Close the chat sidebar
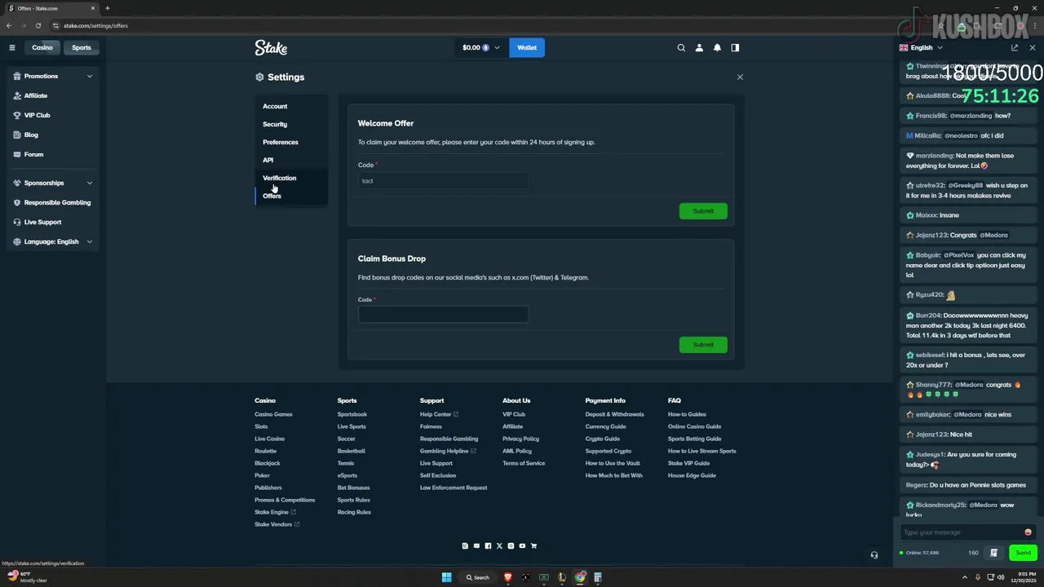Screen dimensions: 1044x587 (x=1032, y=47)
